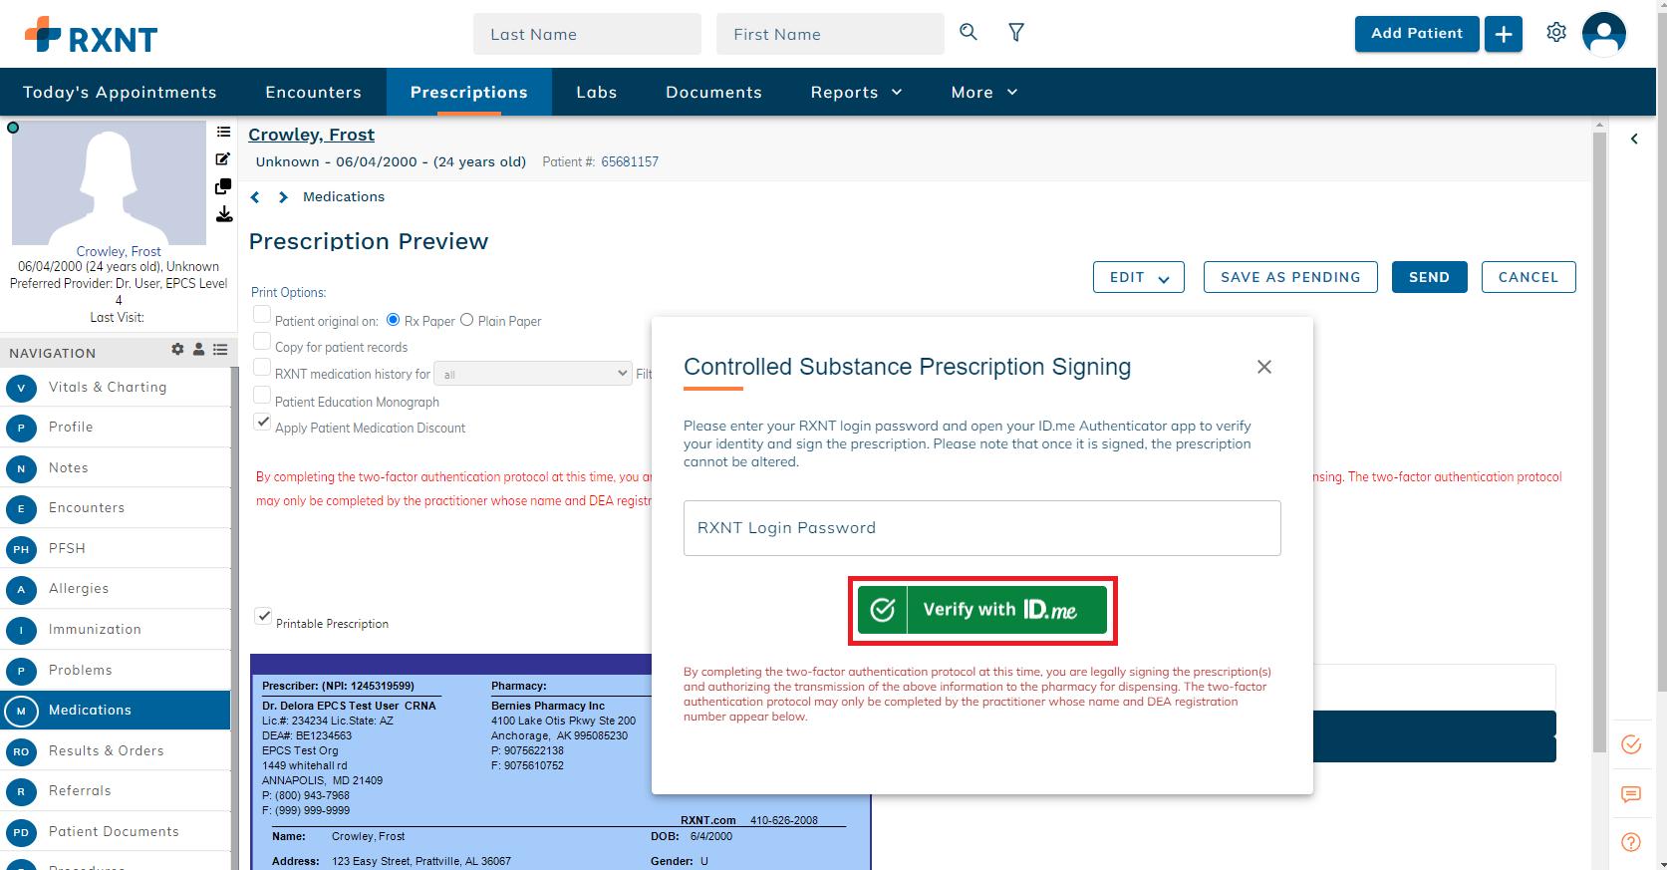Collapse the right side panel chevron

[x=1634, y=139]
